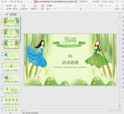This screenshot has height=114, width=124.
Task: Click the add slide plus button
Action: [x=10, y=113]
